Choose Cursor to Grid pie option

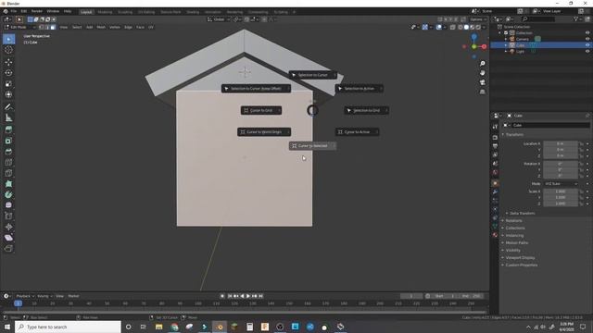[x=261, y=110]
